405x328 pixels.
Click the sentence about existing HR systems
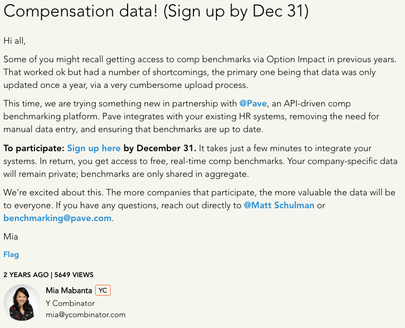click(192, 123)
